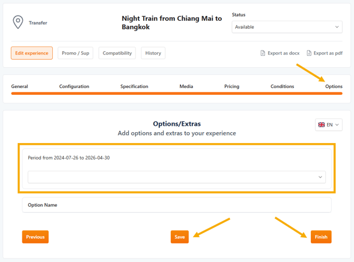Screen dimensions: 354x262
Task: Open the empty options dropdown under Period
Action: 176,177
